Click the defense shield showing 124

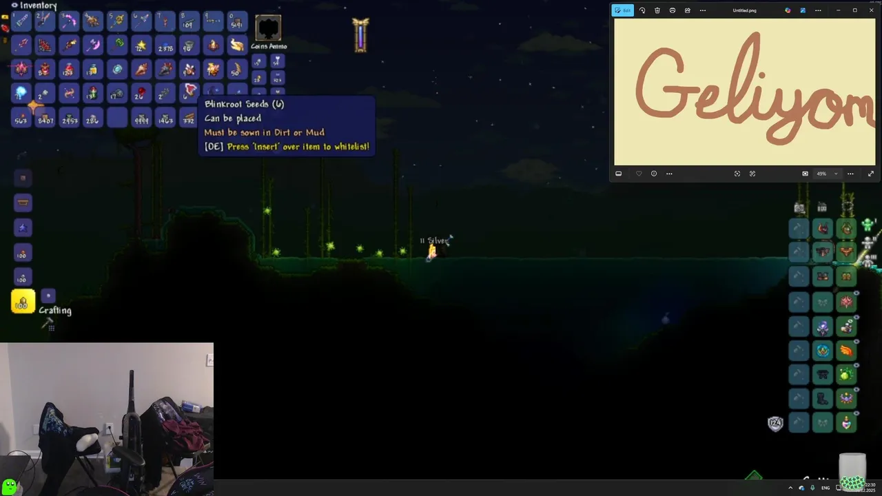[775, 423]
